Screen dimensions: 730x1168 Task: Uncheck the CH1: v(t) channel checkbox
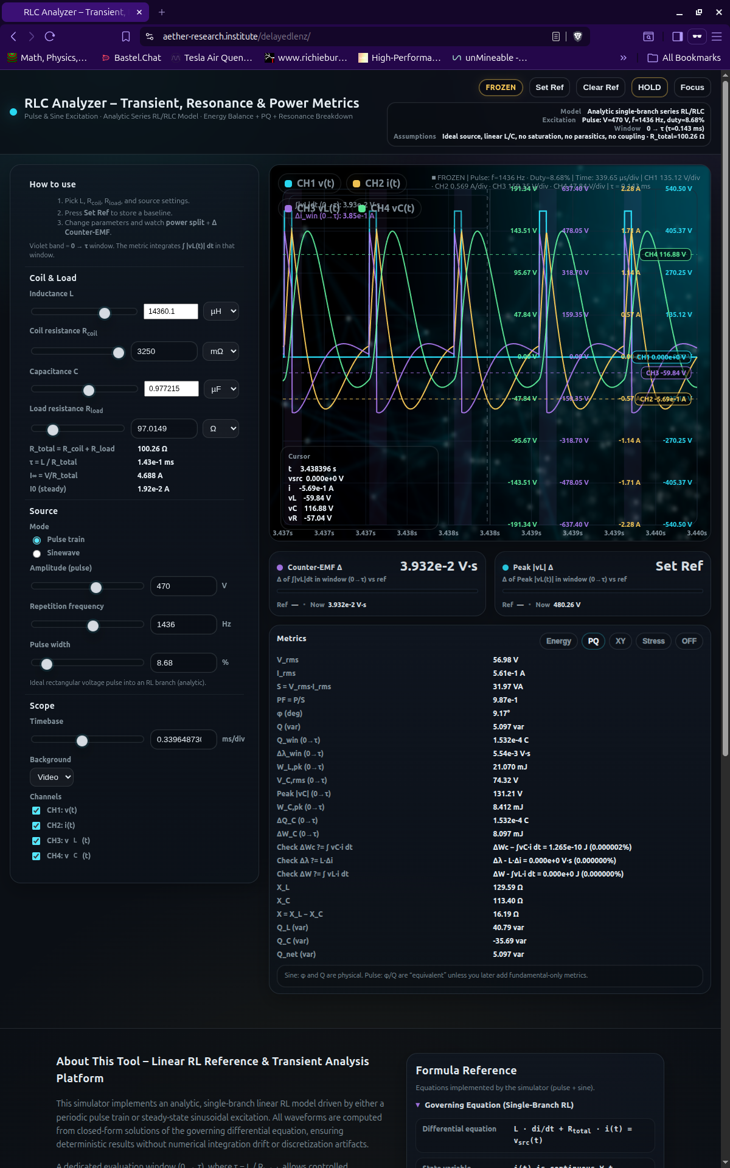[36, 810]
